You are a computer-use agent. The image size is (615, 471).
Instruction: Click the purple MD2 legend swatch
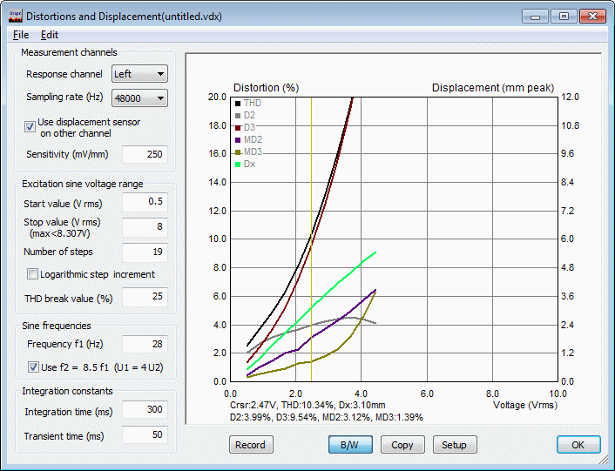(238, 139)
